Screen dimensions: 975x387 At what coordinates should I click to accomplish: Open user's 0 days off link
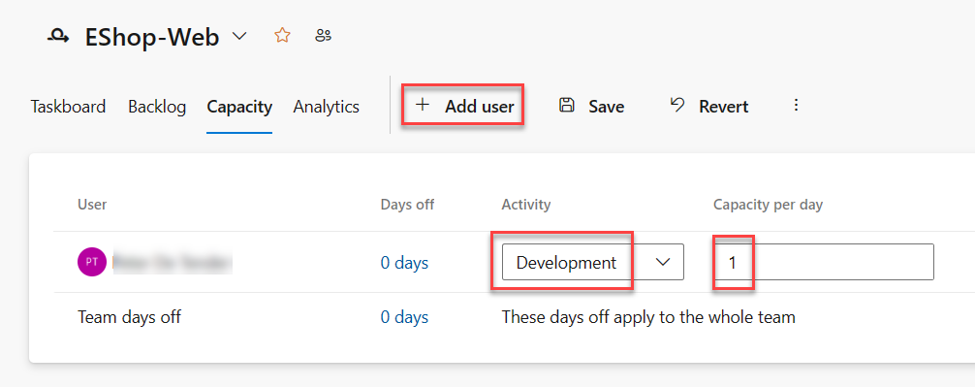coord(404,263)
